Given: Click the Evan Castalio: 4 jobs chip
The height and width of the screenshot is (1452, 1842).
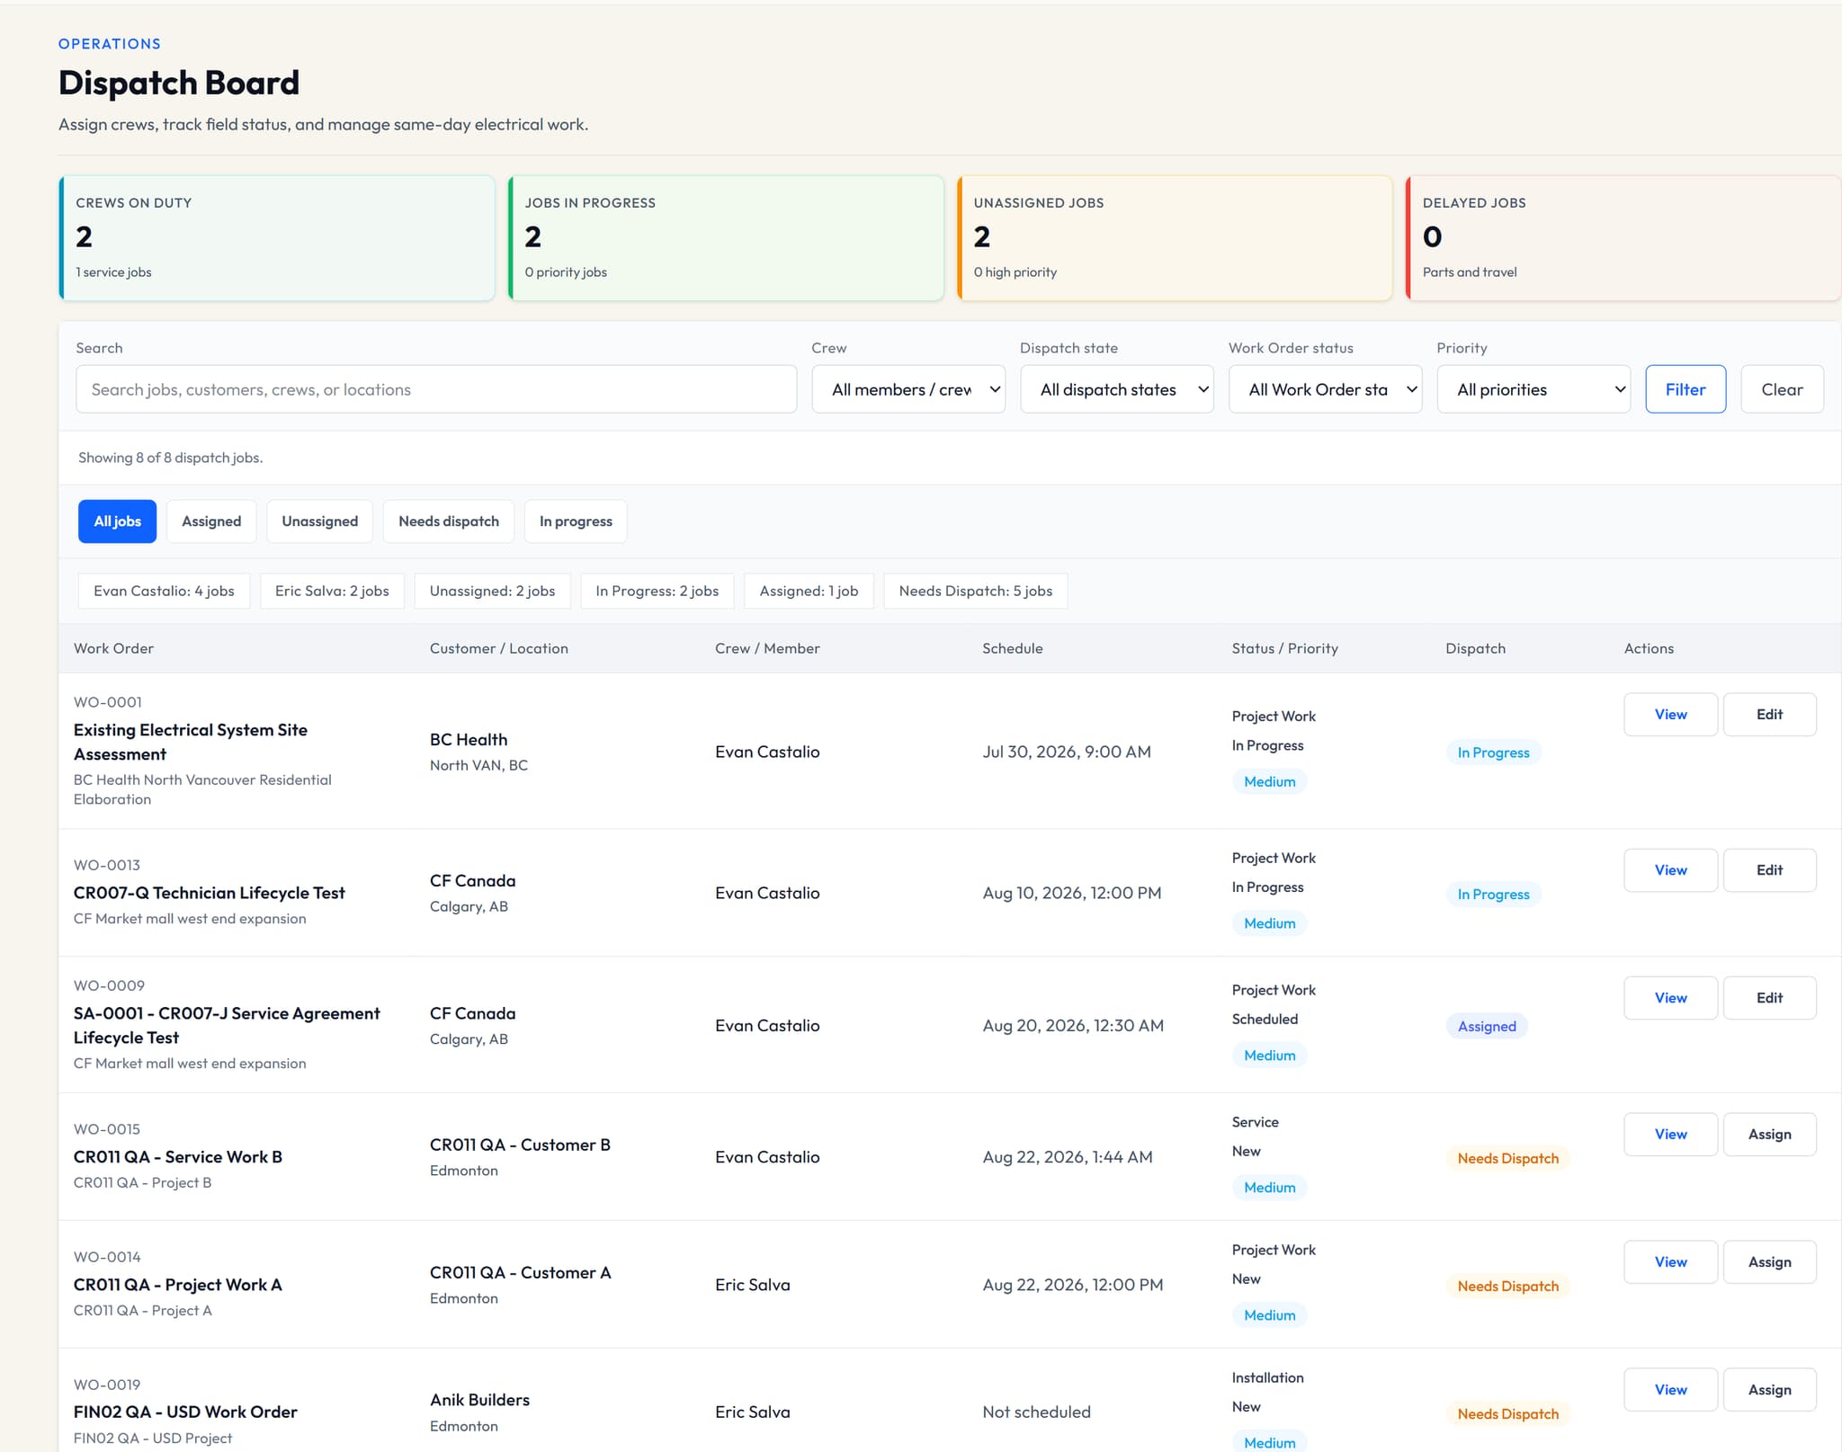Looking at the screenshot, I should pos(164,591).
